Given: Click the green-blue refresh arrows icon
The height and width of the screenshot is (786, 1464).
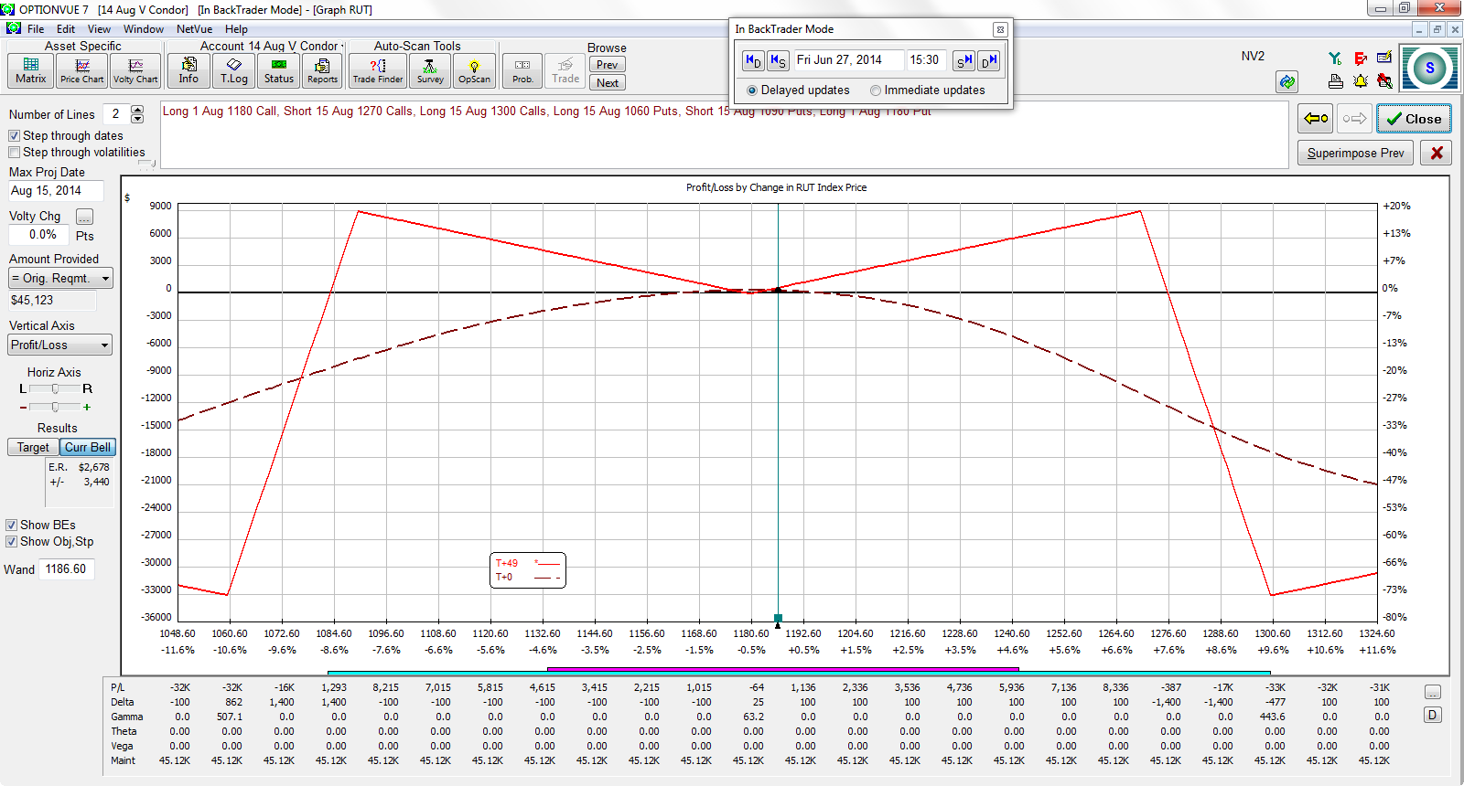Looking at the screenshot, I should [x=1287, y=81].
